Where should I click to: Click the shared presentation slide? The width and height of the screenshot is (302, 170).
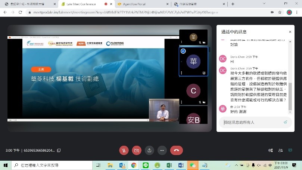(93, 78)
